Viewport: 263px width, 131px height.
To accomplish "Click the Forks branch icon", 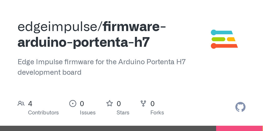I will [x=143, y=104].
